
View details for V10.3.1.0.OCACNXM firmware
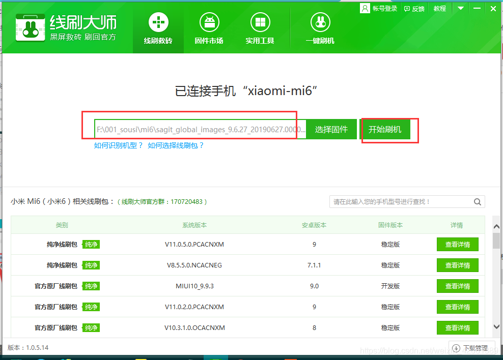click(x=458, y=327)
